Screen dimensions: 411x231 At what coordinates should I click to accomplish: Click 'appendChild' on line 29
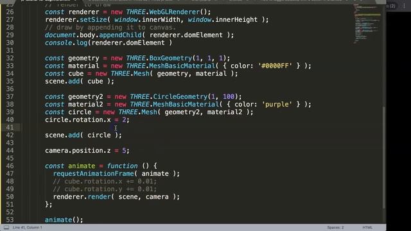coord(120,35)
